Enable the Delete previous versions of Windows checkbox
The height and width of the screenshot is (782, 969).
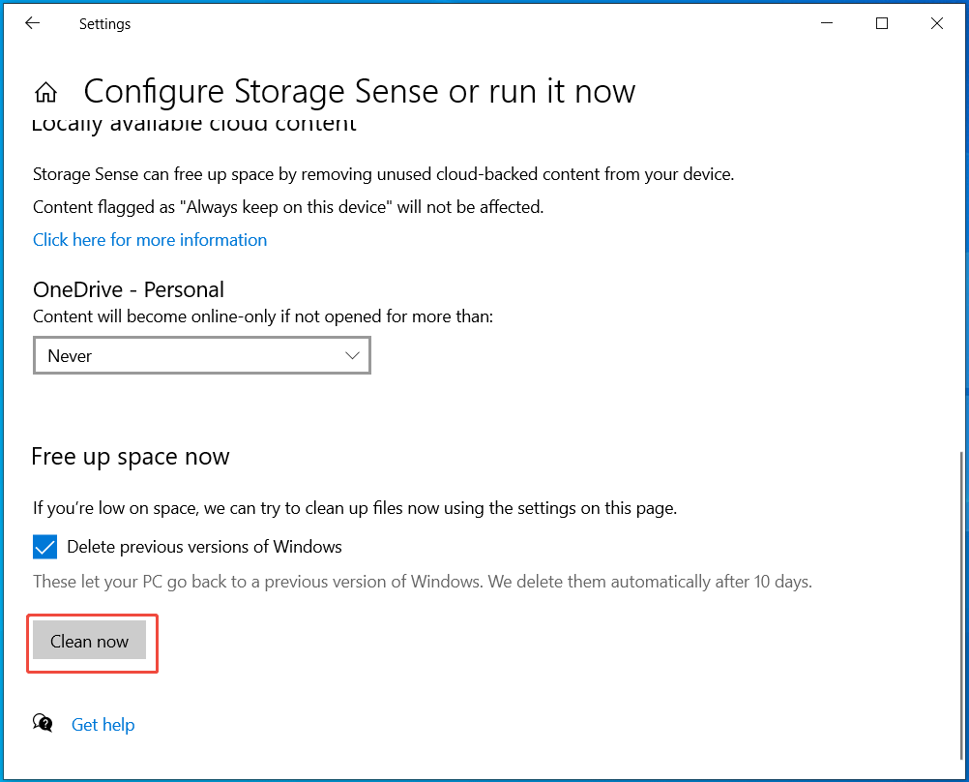pos(44,547)
